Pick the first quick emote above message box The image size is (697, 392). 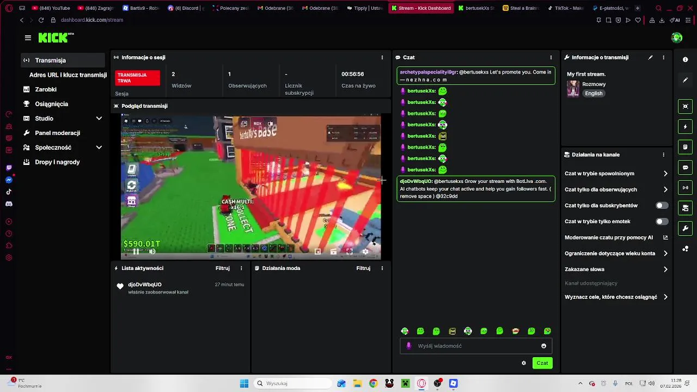405,331
